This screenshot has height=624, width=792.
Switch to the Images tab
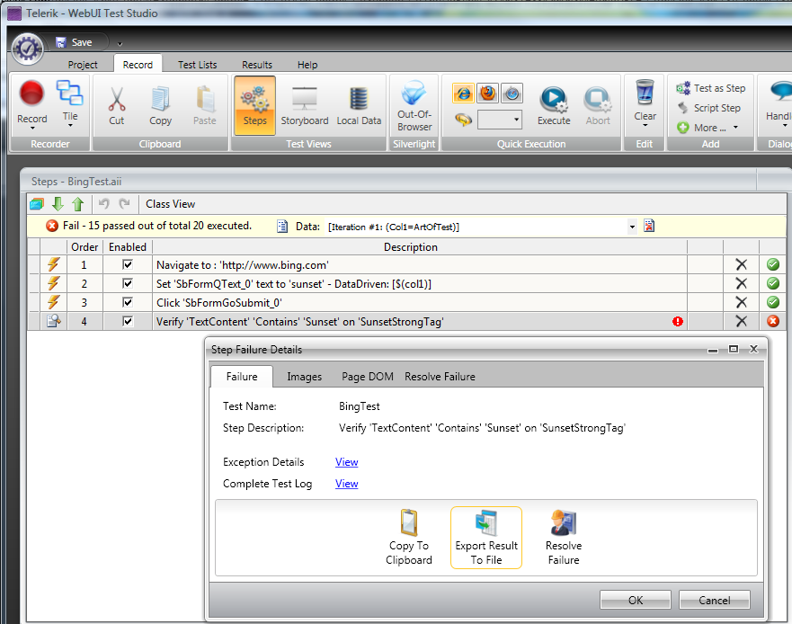(x=305, y=377)
